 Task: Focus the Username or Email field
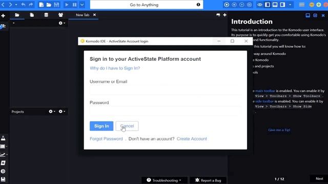[x=166, y=90]
